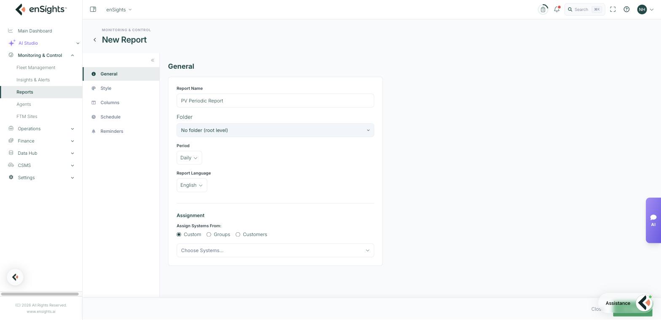Screen dimensions: 661x320
Task: Click the Main Dashboard chart icon
Action: coord(11,31)
